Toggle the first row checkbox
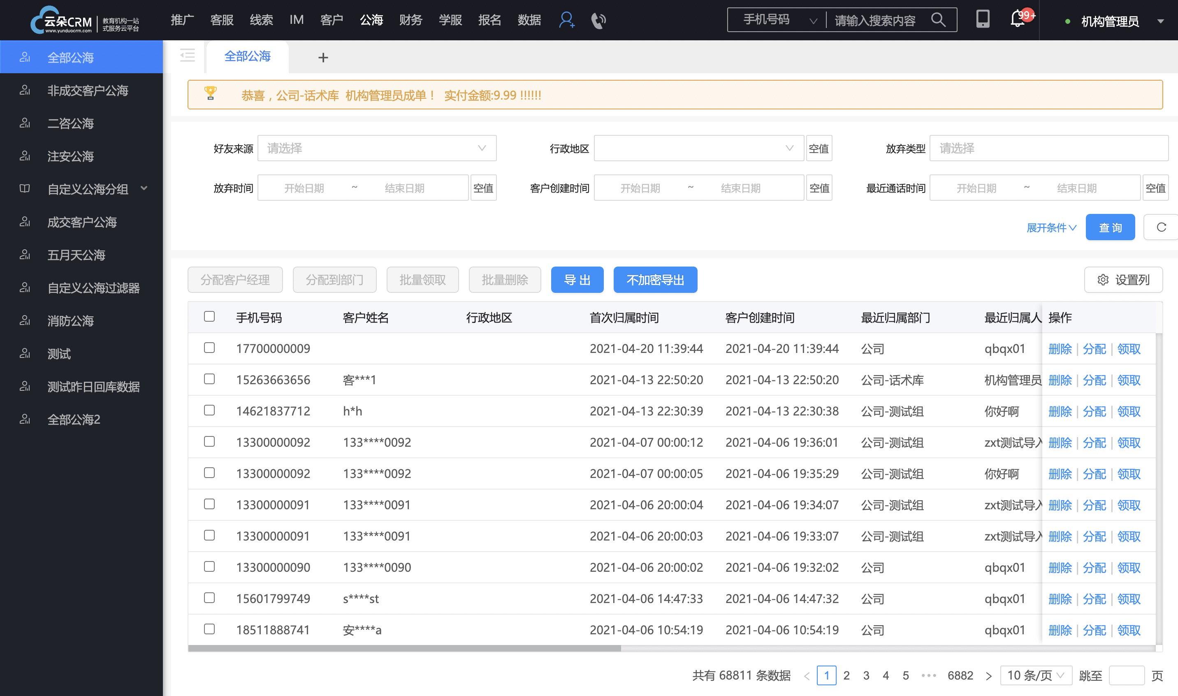The height and width of the screenshot is (696, 1178). click(x=210, y=348)
